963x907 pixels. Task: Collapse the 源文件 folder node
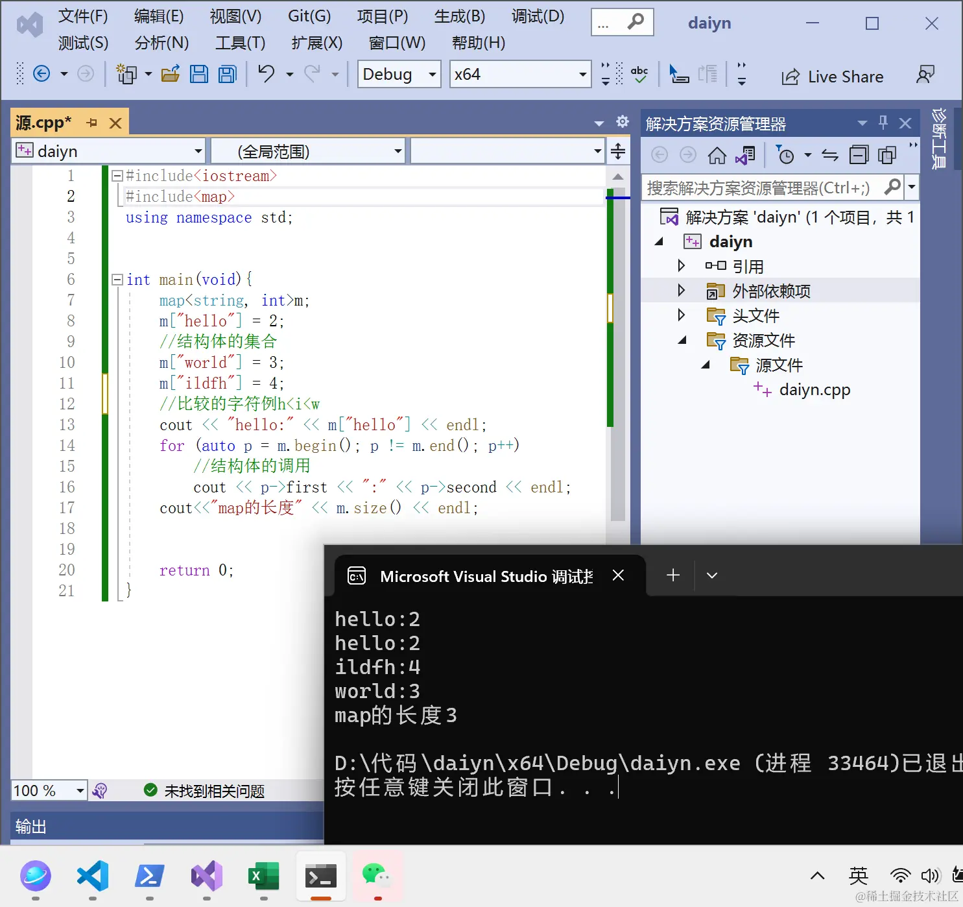(706, 365)
